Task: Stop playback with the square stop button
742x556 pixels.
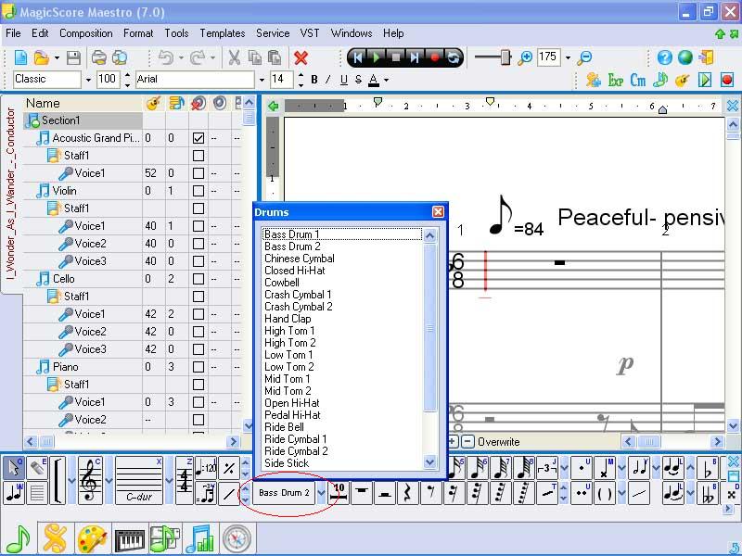Action: pyautogui.click(x=396, y=57)
